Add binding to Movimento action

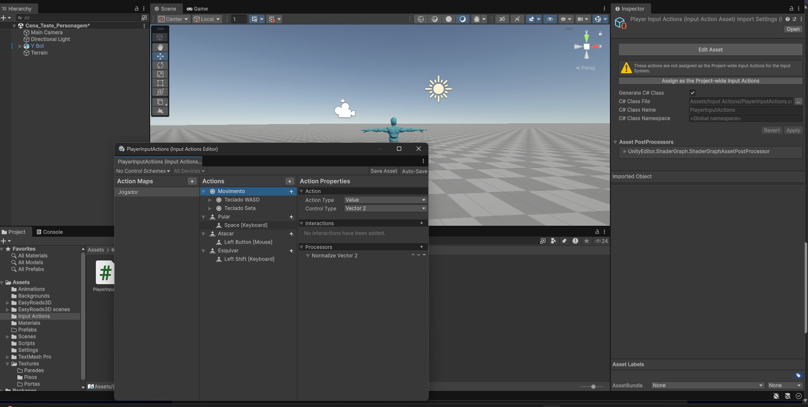[x=291, y=191]
